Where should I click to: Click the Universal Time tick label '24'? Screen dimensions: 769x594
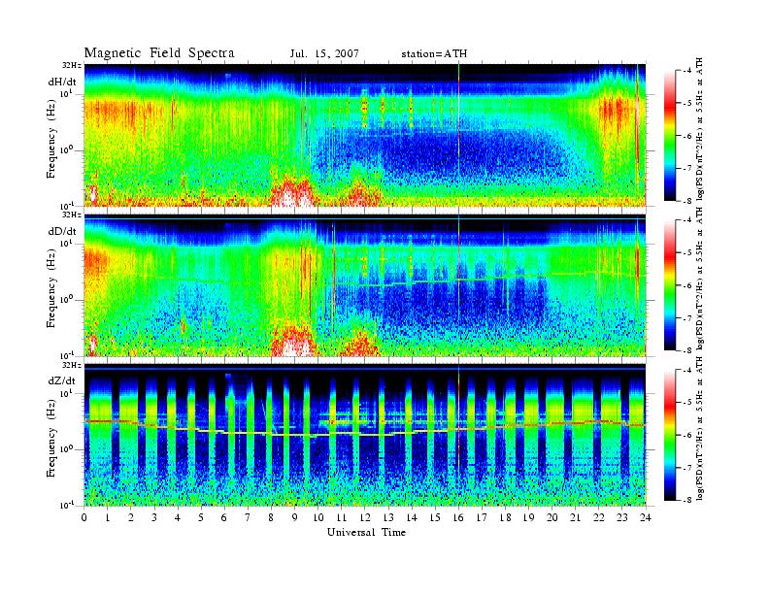(x=646, y=517)
